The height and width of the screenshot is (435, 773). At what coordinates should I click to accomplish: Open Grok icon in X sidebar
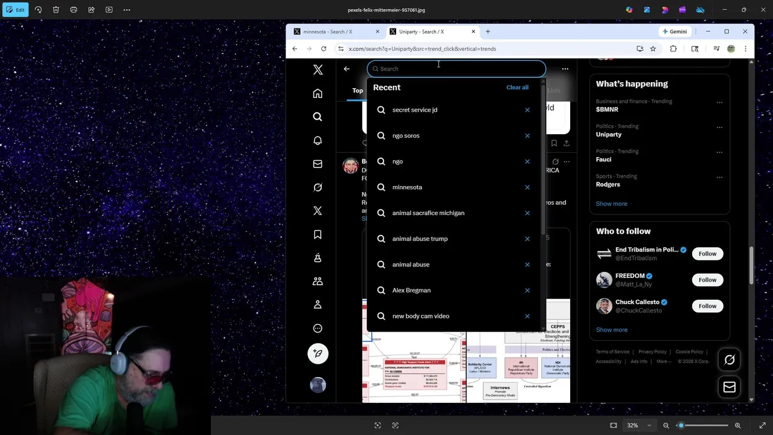coord(318,187)
